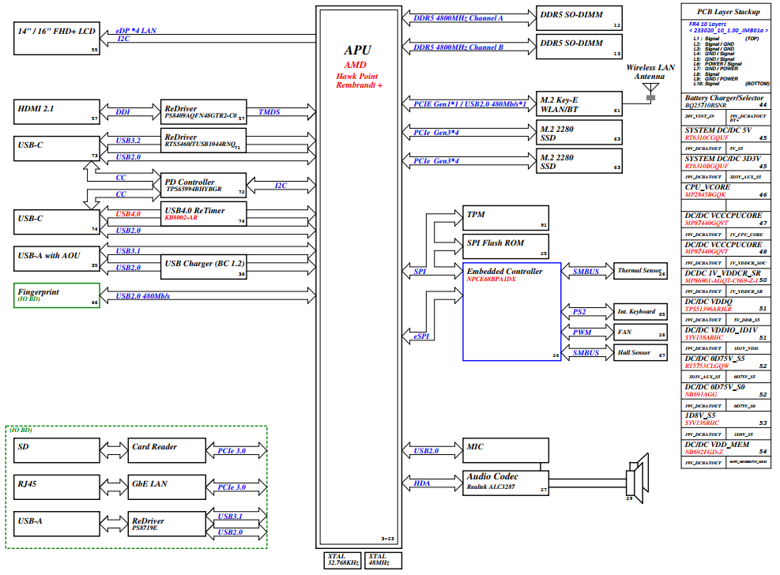Click the DDR5 4800MHz Channel A label
Image resolution: width=780 pixels, height=575 pixels.
click(x=458, y=18)
